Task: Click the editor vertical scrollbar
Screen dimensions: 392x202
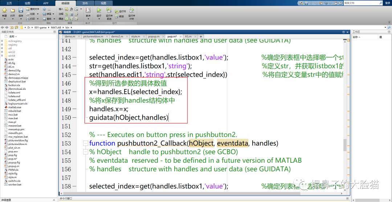Action: click(x=345, y=145)
